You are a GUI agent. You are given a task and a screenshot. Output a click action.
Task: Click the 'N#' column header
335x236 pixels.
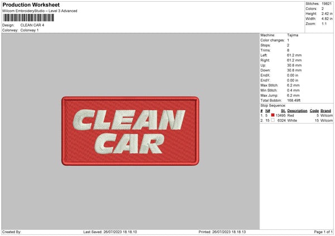(267, 111)
